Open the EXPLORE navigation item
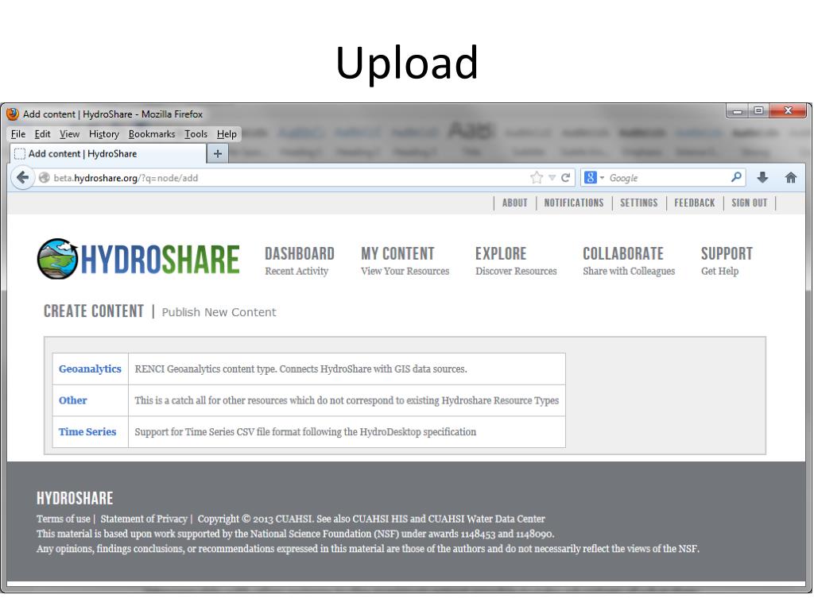 point(516,261)
